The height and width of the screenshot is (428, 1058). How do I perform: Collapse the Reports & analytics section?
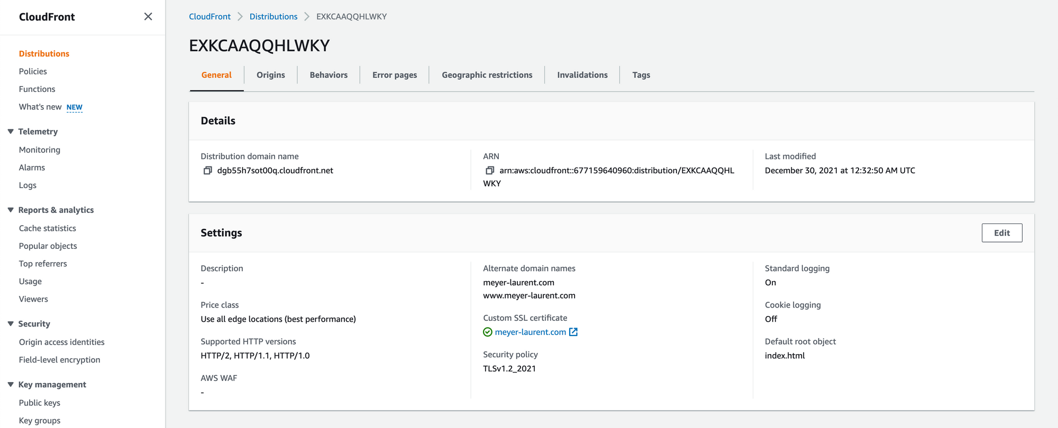pyautogui.click(x=11, y=210)
